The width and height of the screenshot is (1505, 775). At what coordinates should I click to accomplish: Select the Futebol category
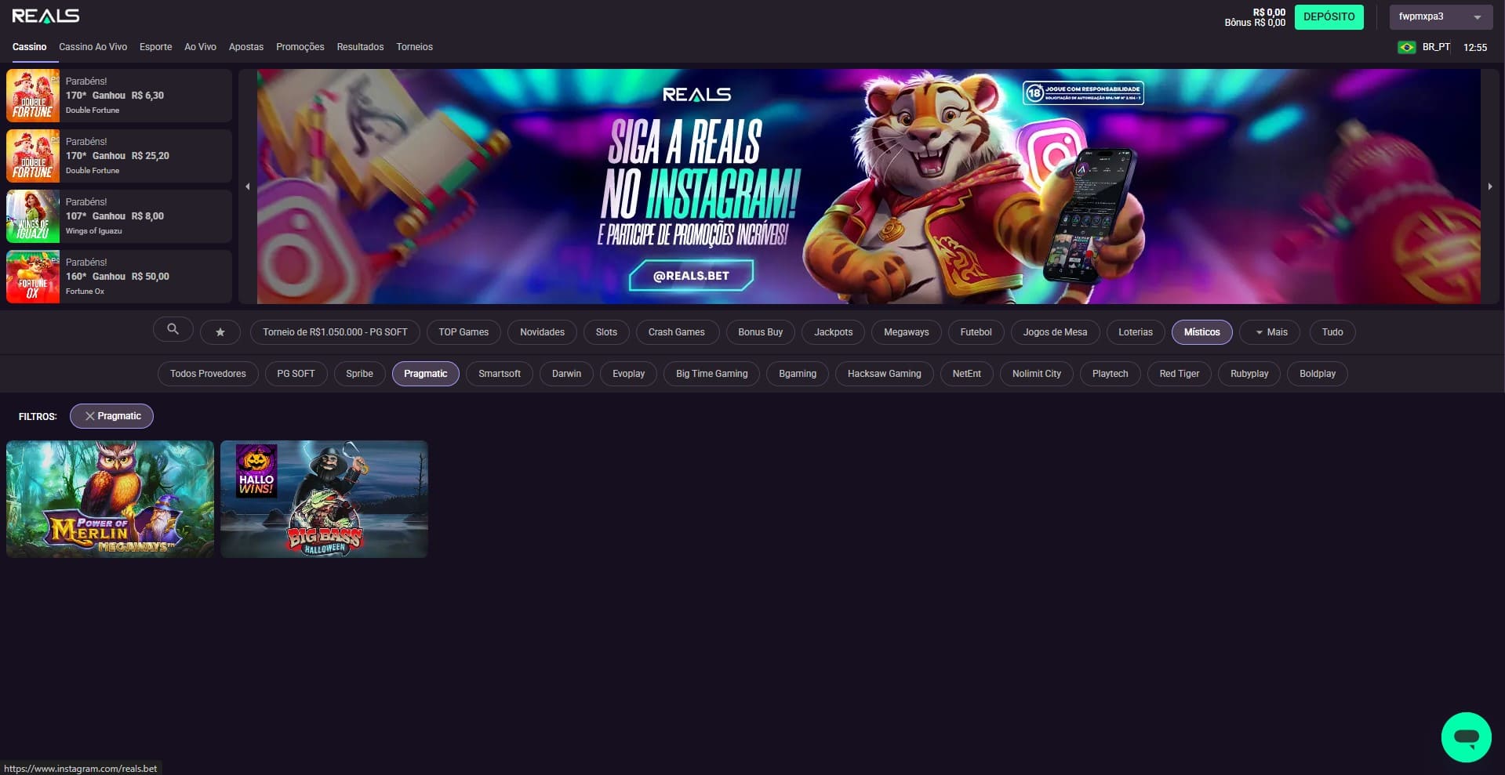coord(976,332)
